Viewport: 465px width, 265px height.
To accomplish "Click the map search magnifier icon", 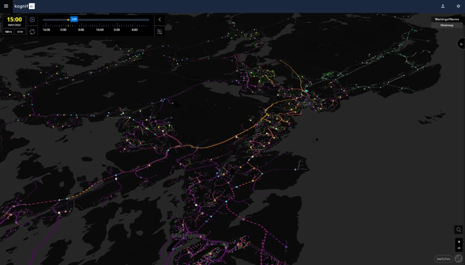I will 458,230.
